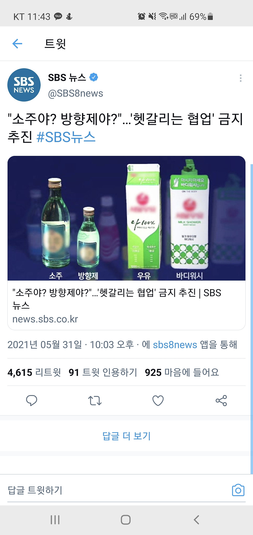This screenshot has width=253, height=535.
Task: Like the tweet with the heart icon
Action: click(158, 401)
